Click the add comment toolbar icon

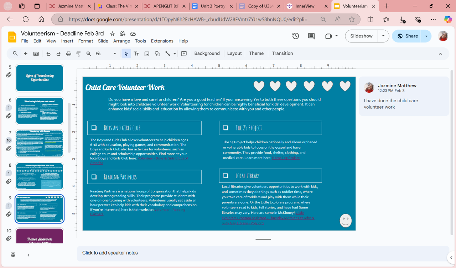point(184,54)
